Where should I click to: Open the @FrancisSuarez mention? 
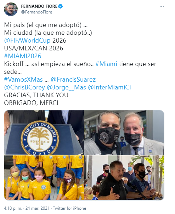click(73, 79)
